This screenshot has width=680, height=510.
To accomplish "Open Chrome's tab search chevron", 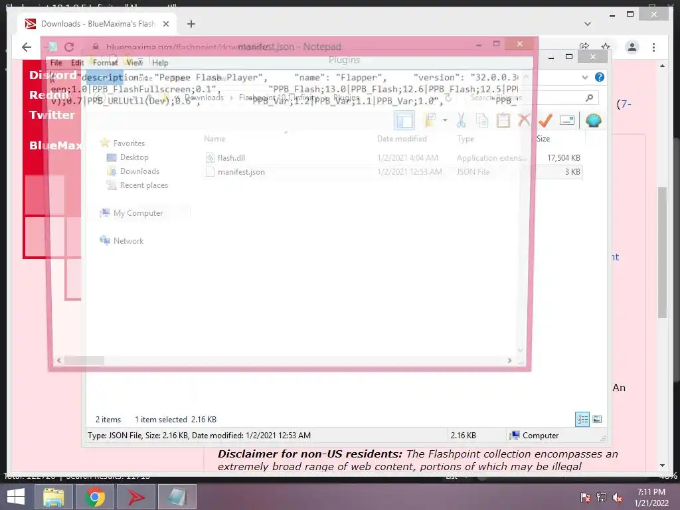I will (x=587, y=24).
